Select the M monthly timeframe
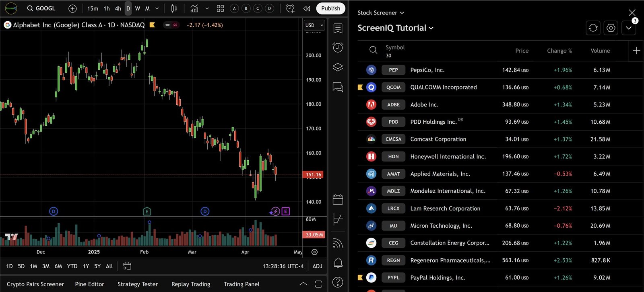The width and height of the screenshot is (644, 292). (147, 8)
